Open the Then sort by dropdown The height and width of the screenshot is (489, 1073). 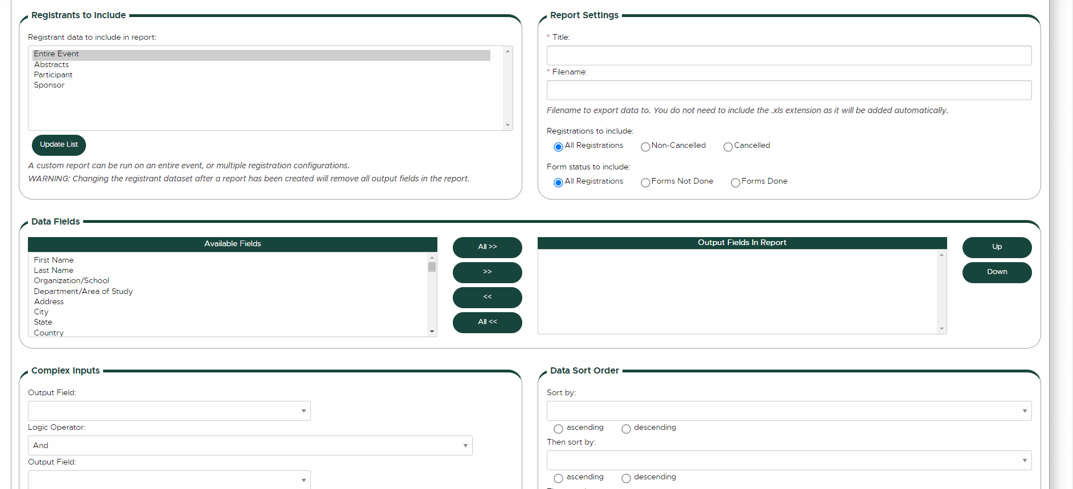click(789, 461)
